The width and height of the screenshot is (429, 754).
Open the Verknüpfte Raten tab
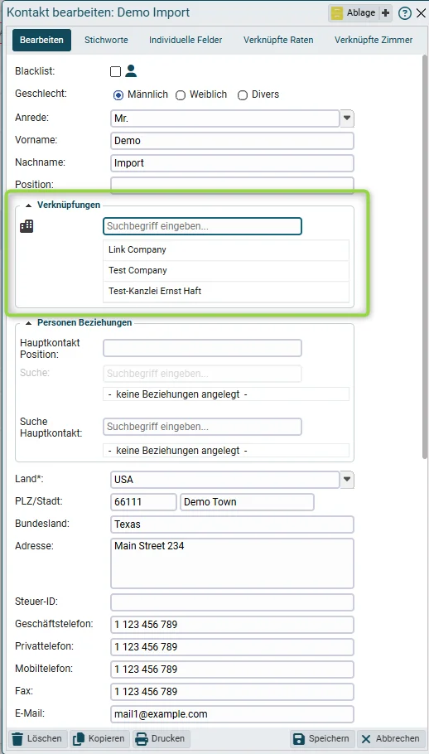(278, 40)
